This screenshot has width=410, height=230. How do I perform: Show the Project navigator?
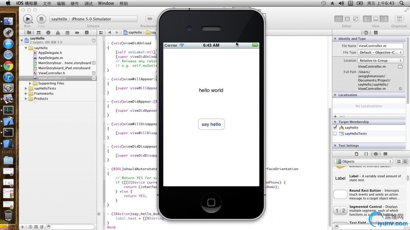(29, 33)
